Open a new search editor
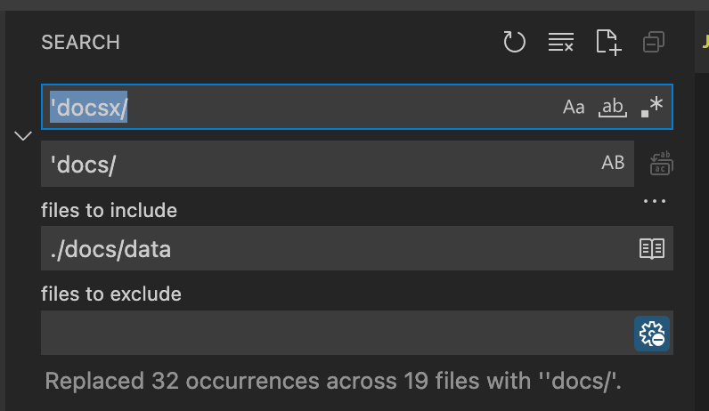The width and height of the screenshot is (709, 411). (x=607, y=42)
